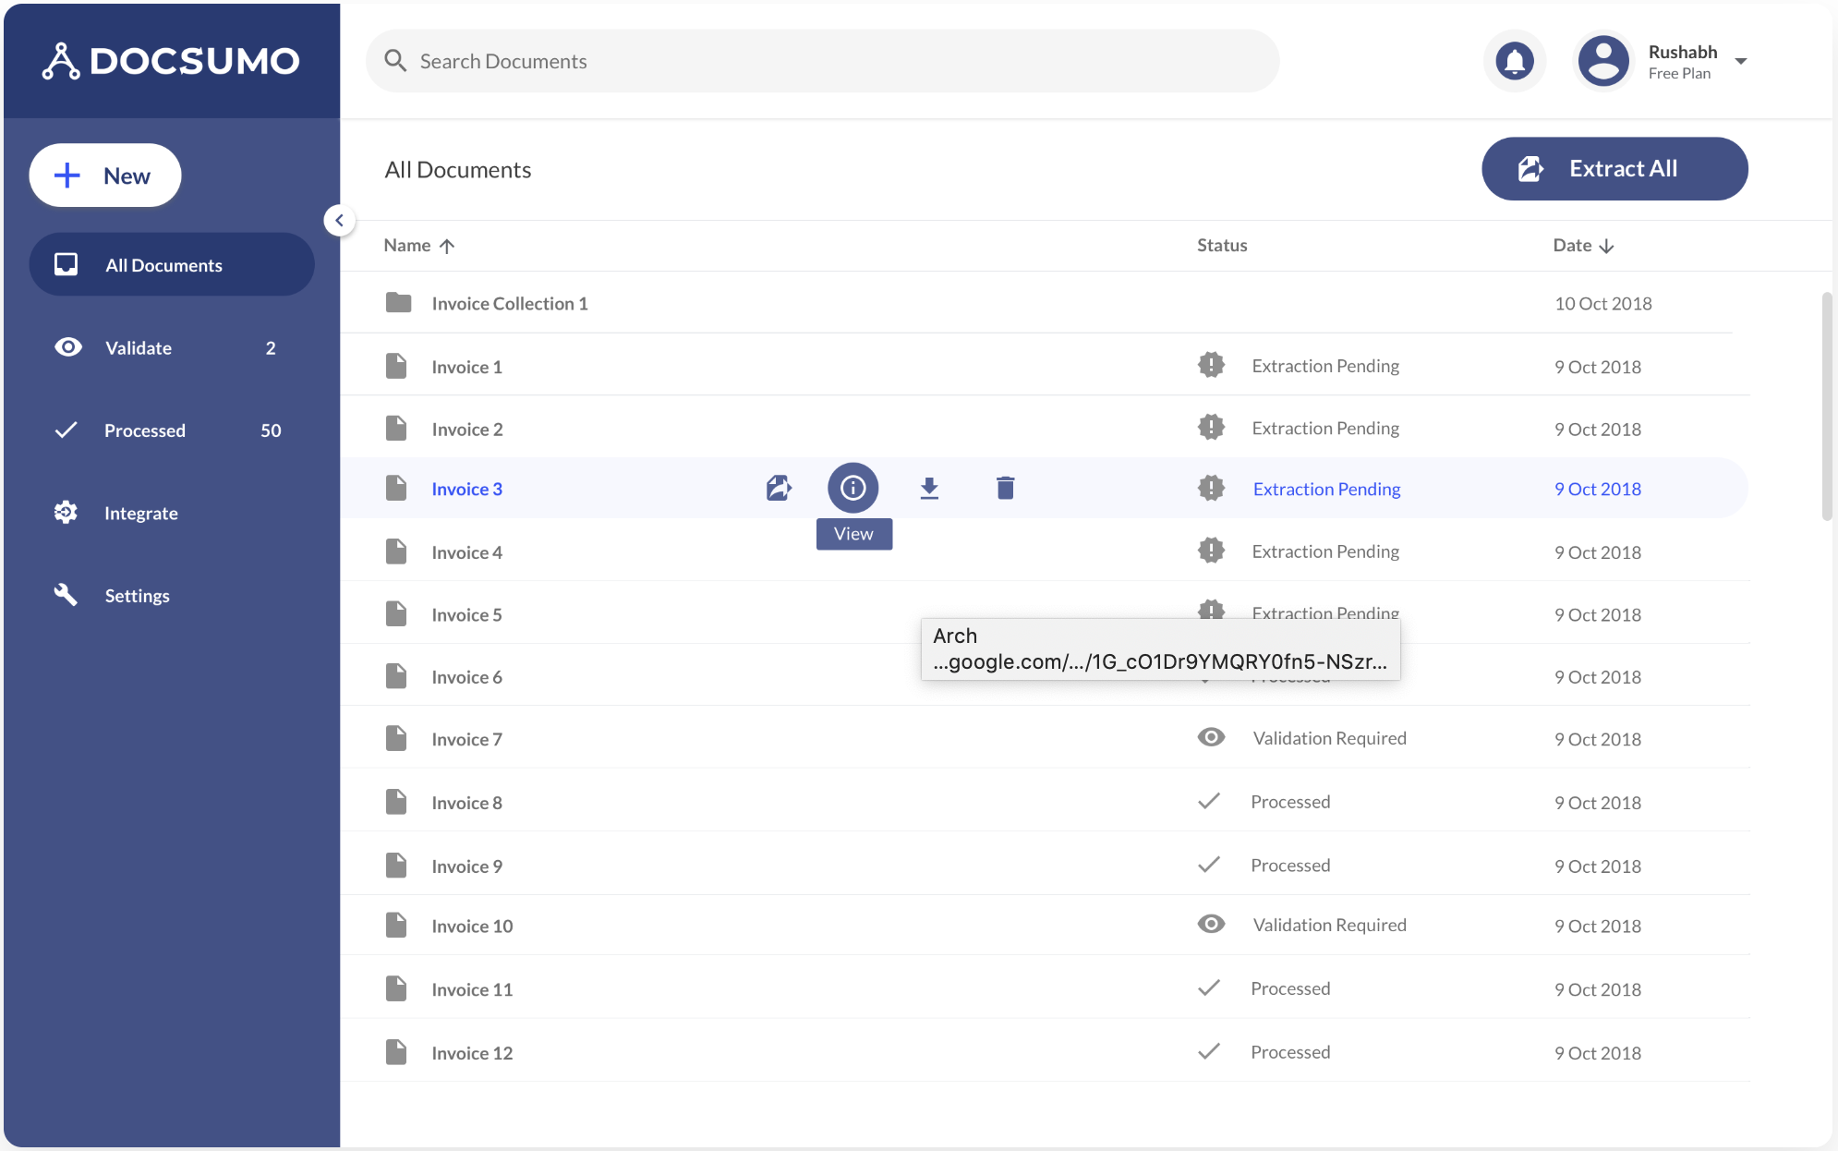Go to Processed documents in sidebar
1838x1151 pixels.
[x=145, y=430]
